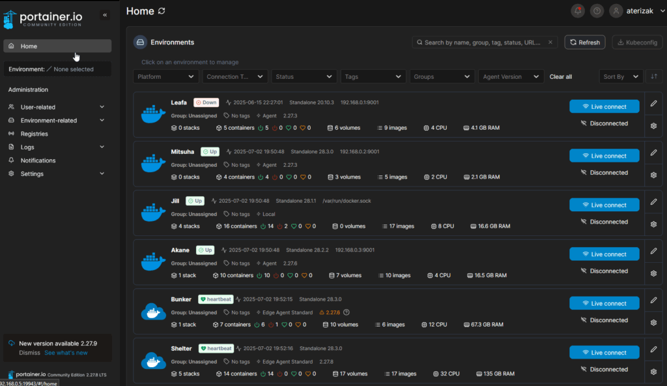Screen dimensions: 667x386
Task: Open the Akane environment by its name
Action: pyautogui.click(x=180, y=250)
